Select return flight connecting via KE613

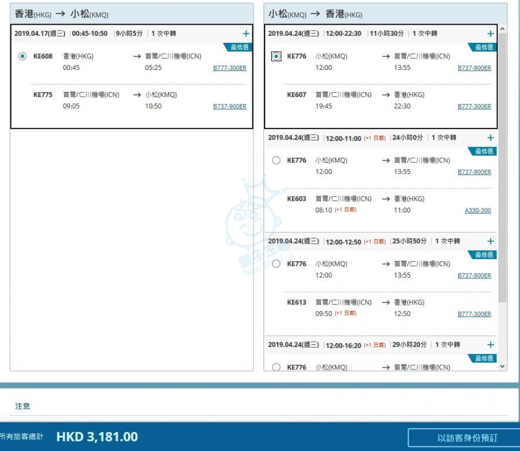276,264
